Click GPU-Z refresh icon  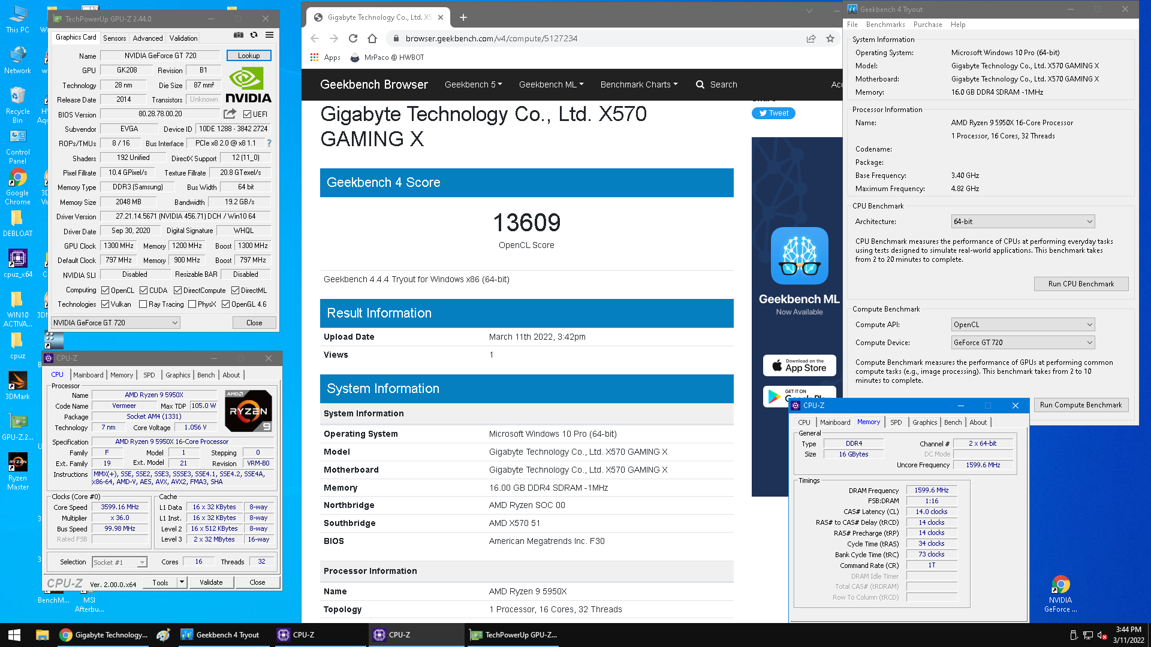(254, 35)
